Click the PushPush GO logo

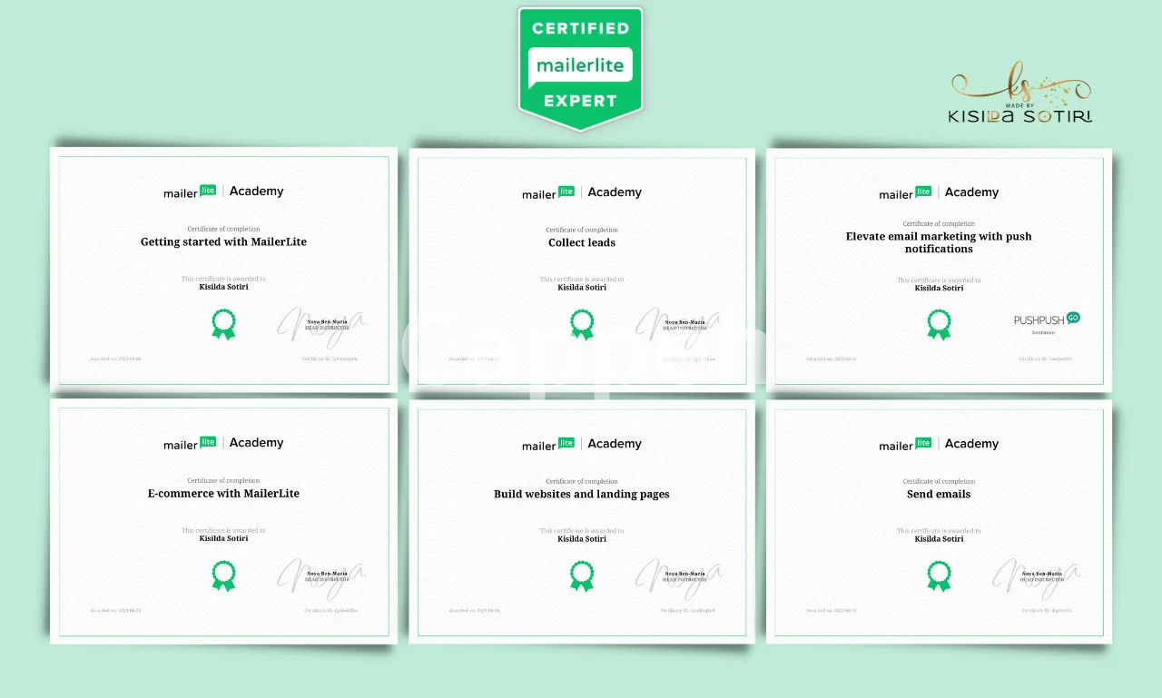(1046, 320)
